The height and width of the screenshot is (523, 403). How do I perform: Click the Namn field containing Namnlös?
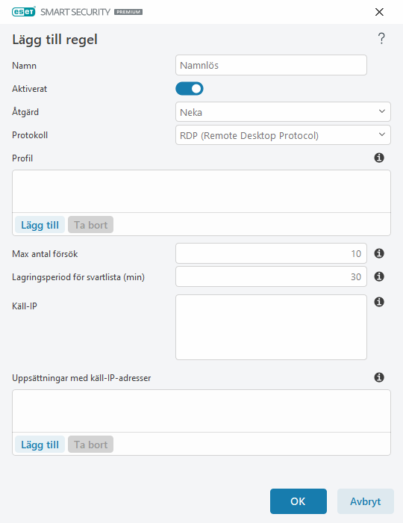tap(271, 65)
